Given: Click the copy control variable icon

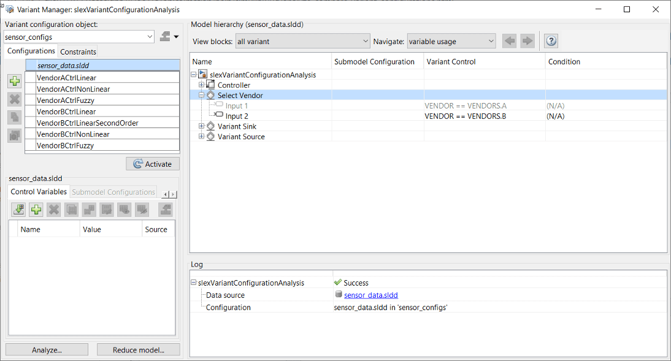Looking at the screenshot, I should [72, 209].
